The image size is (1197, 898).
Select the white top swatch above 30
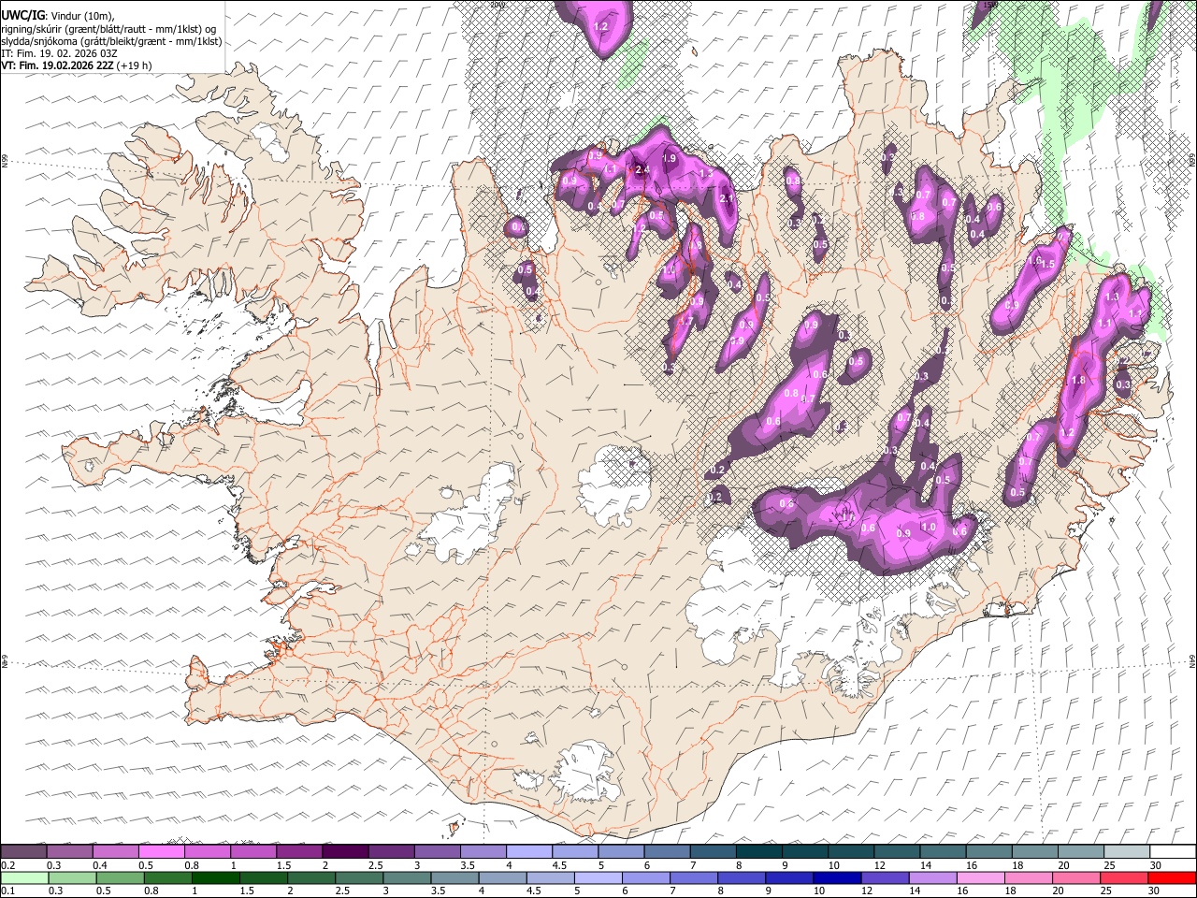tap(1173, 851)
